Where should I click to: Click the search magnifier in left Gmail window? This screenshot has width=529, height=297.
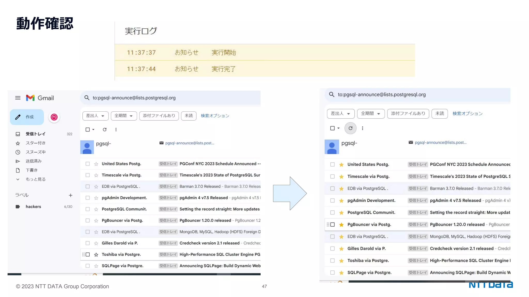pyautogui.click(x=87, y=98)
